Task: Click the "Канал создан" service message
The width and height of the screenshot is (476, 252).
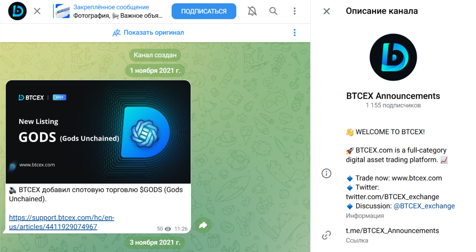Action: click(155, 55)
